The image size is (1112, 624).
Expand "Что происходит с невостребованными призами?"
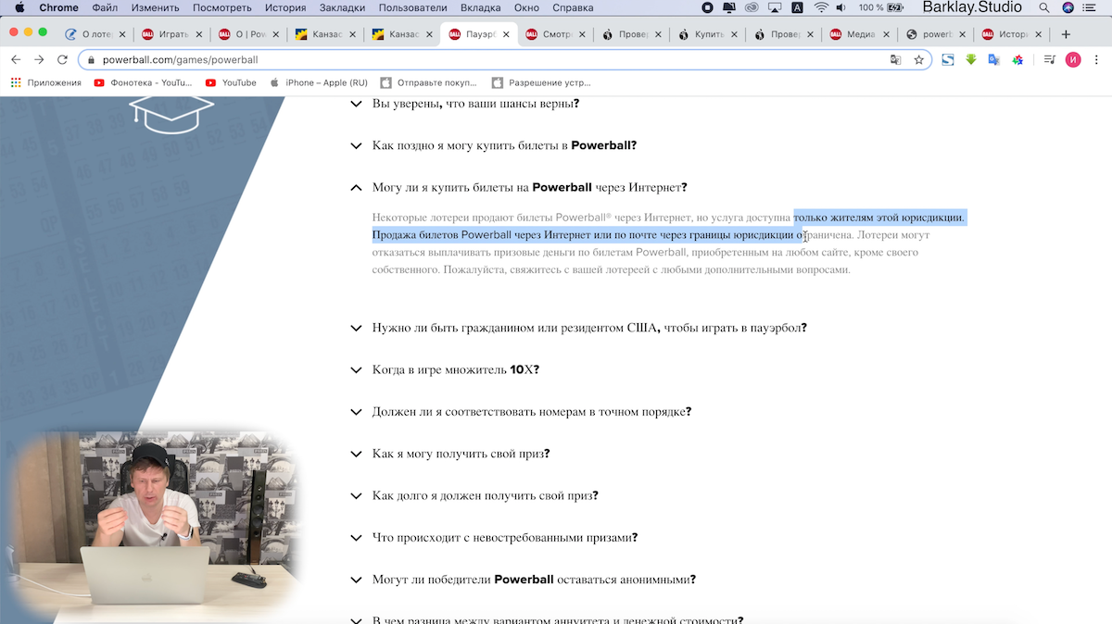(493, 538)
